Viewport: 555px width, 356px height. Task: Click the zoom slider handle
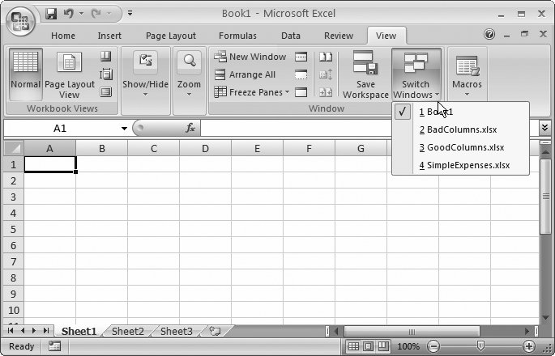tap(480, 346)
